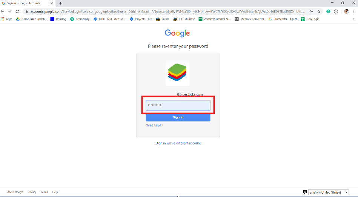Image resolution: width=358 pixels, height=197 pixels.
Task: Open the Zendesk Internal N... bookmark
Action: click(214, 19)
